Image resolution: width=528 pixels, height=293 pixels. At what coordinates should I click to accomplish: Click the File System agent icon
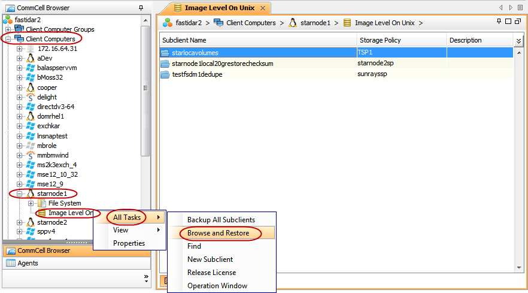coord(43,203)
